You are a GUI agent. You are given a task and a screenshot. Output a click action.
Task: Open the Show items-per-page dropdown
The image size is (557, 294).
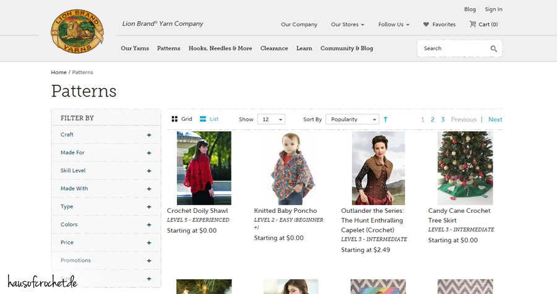point(272,119)
